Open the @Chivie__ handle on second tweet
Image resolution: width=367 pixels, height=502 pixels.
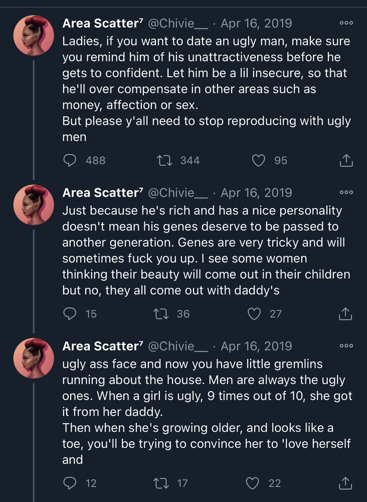click(x=178, y=193)
